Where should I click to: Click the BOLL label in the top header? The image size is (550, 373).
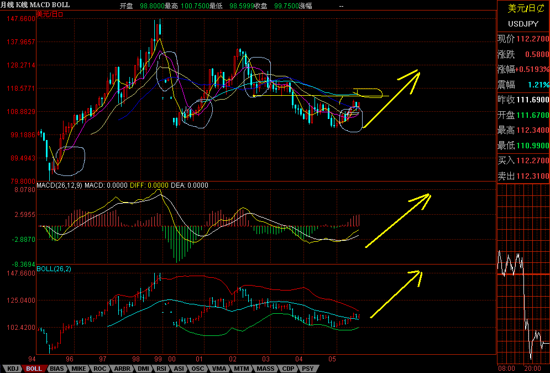coord(61,5)
